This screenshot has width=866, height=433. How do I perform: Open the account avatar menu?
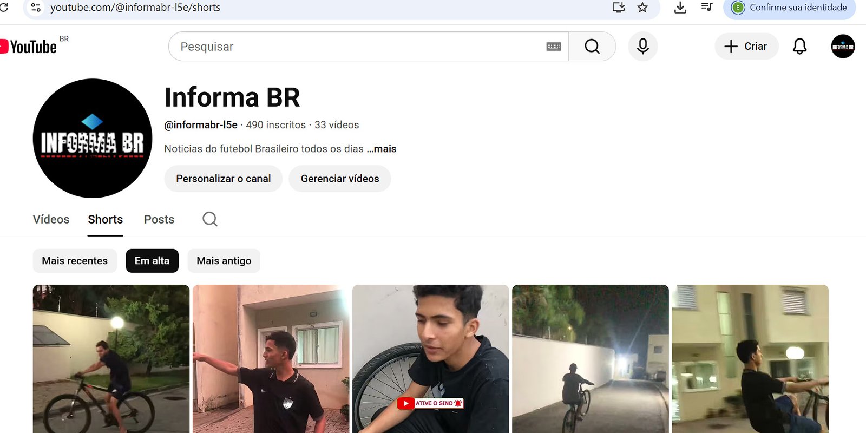coord(843,47)
